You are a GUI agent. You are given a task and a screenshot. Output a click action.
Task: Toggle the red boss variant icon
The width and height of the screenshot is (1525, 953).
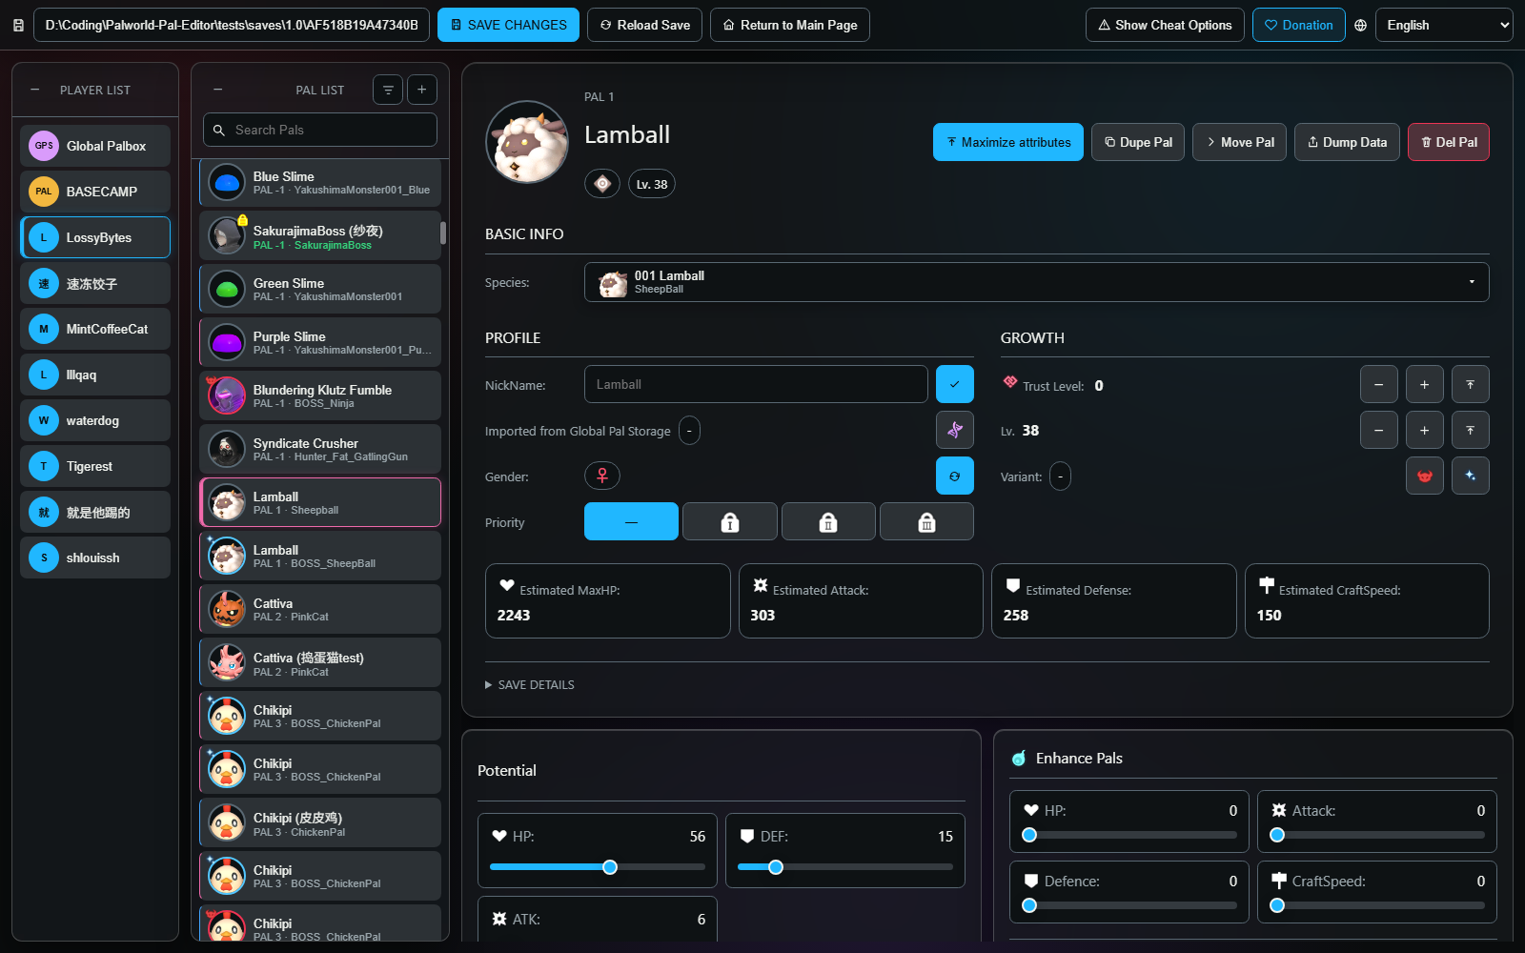pos(1425,476)
